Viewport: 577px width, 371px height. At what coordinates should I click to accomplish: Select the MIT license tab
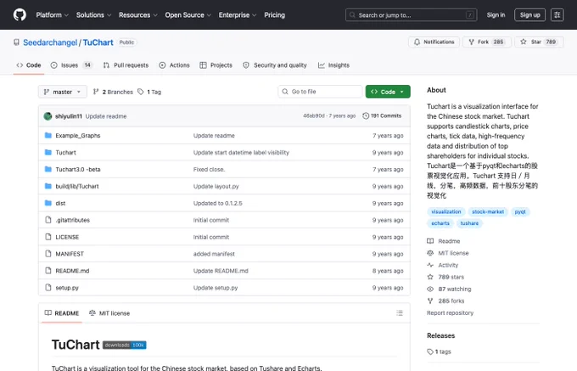[109, 313]
